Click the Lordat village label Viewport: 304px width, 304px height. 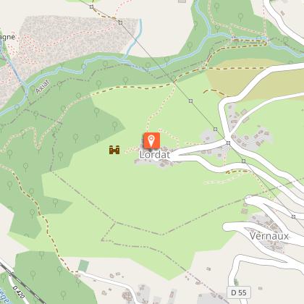(x=155, y=155)
